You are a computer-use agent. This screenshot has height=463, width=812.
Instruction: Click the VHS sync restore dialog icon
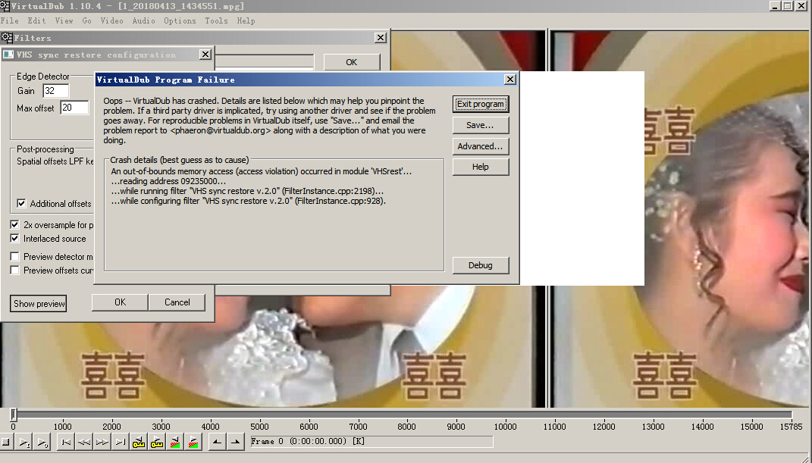click(x=8, y=55)
